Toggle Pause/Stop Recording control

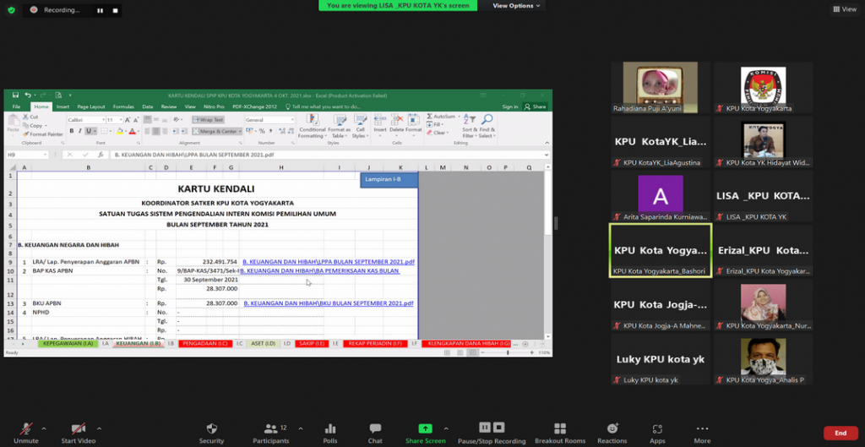click(492, 428)
